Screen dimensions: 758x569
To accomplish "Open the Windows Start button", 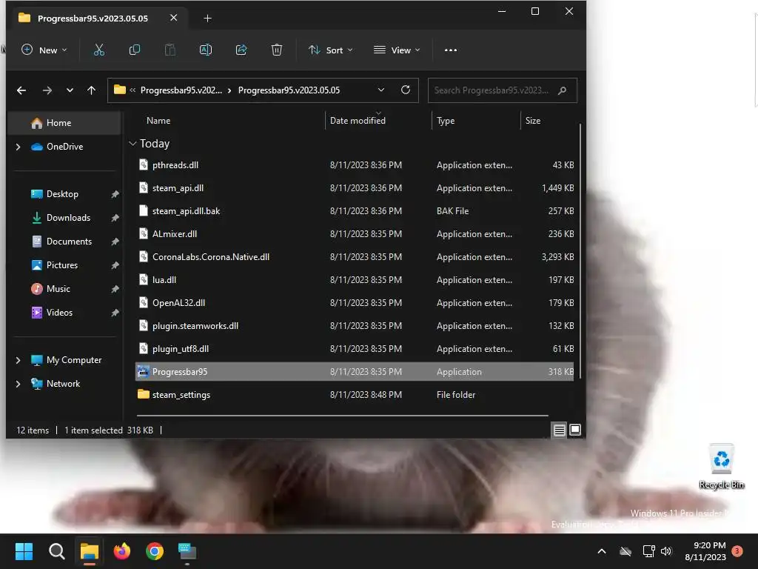I will [x=24, y=551].
